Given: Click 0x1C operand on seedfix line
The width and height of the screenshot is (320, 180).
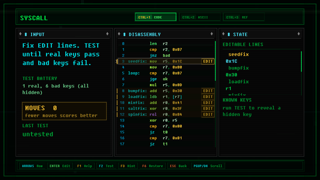Looking at the screenshot, I should (177, 61).
